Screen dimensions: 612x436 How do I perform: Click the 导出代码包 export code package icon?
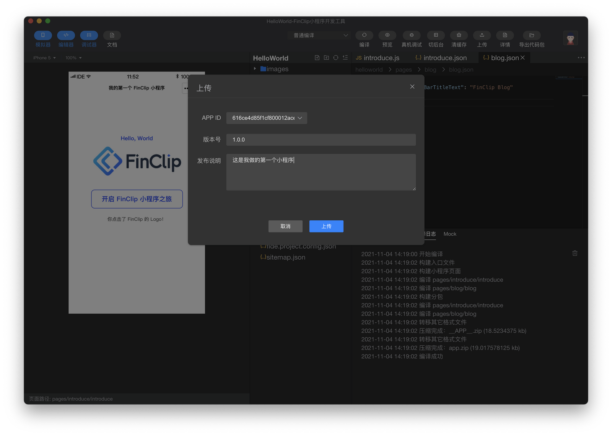532,35
